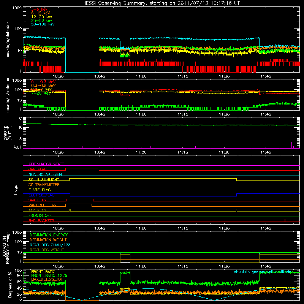Click the REAR_DEC_WEIGHT legend label
This screenshot has width=304, height=304.
pyautogui.click(x=47, y=250)
